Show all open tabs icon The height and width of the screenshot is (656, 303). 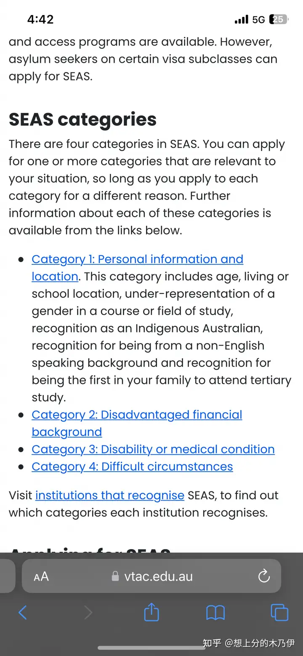(x=279, y=613)
